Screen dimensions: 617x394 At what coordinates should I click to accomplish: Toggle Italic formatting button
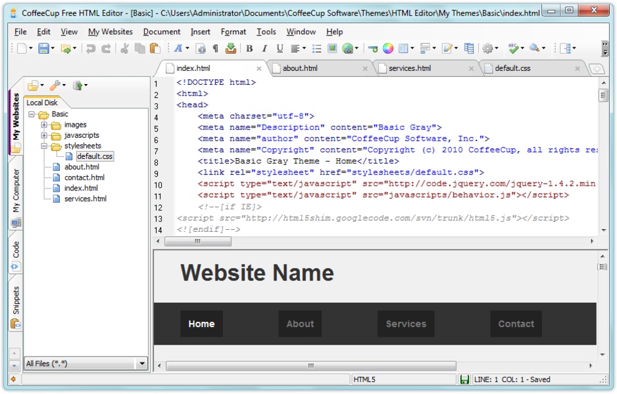tap(264, 49)
